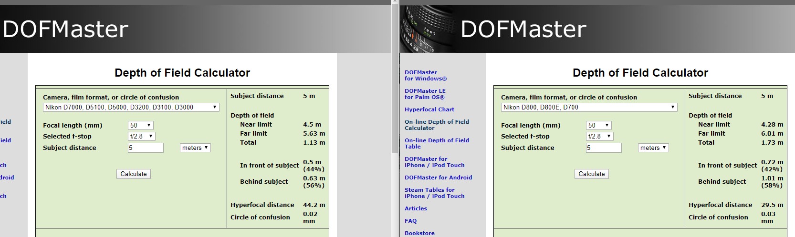
Task: Select behind subject value 0.63 m (56%)
Action: (314, 182)
